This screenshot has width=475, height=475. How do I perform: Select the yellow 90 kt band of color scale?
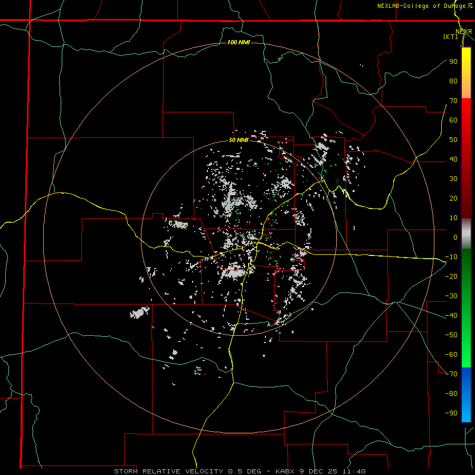[x=466, y=62]
